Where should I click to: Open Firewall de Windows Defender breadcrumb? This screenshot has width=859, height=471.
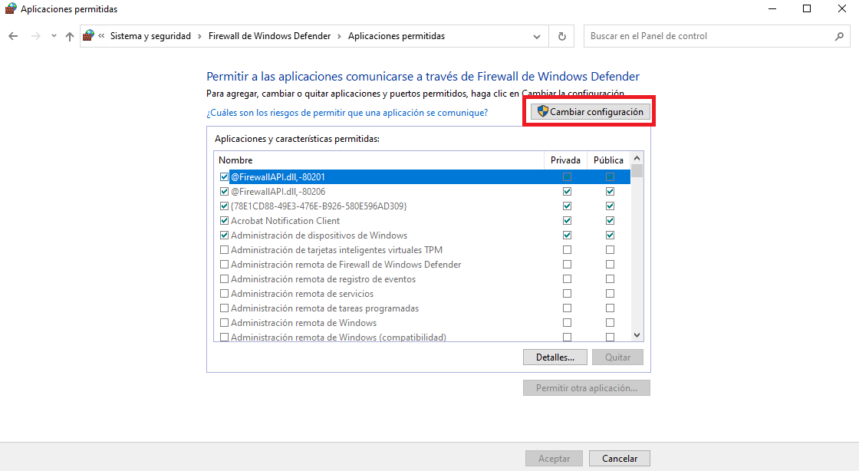(269, 36)
